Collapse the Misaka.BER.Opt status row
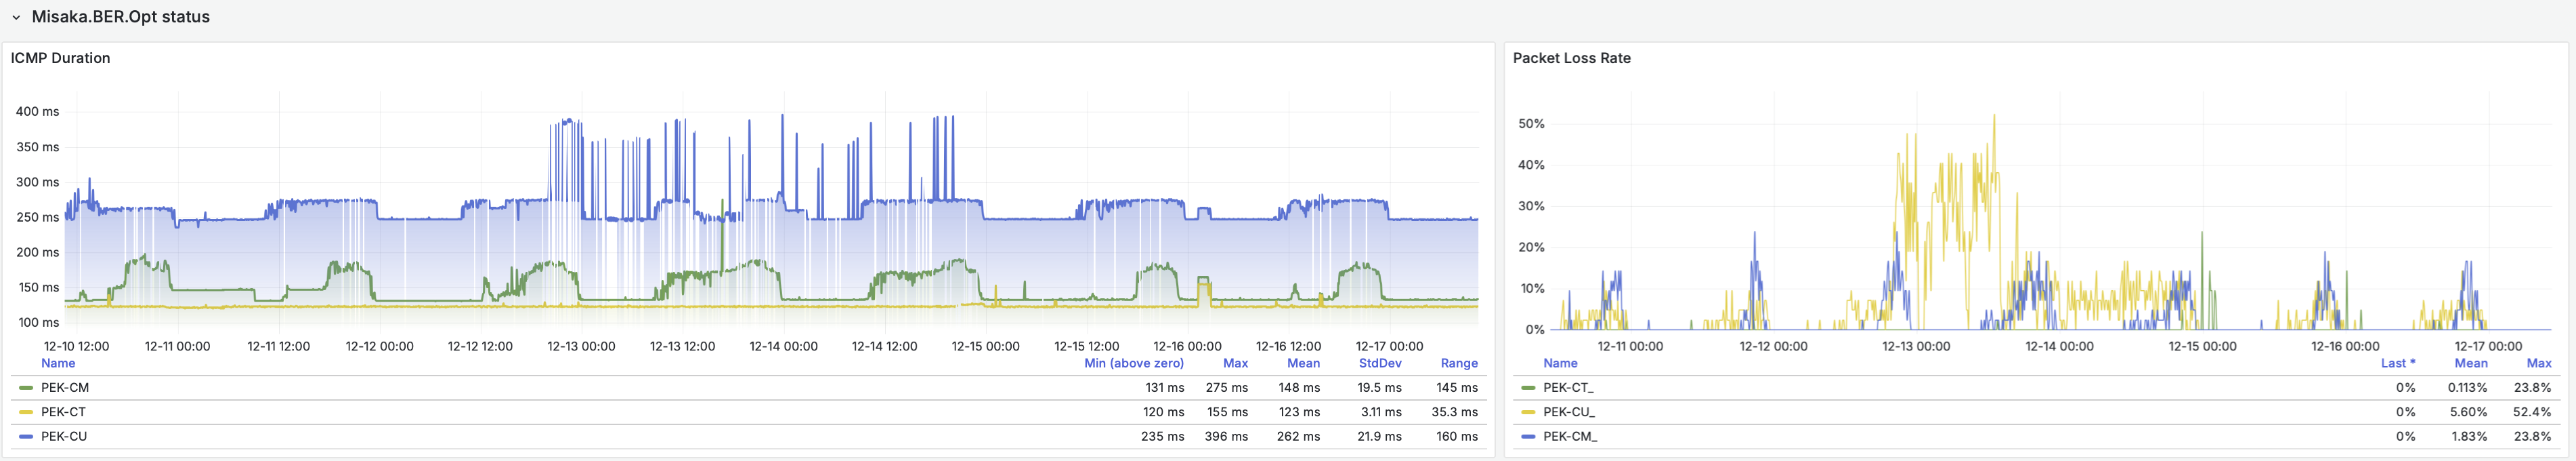 pyautogui.click(x=16, y=17)
